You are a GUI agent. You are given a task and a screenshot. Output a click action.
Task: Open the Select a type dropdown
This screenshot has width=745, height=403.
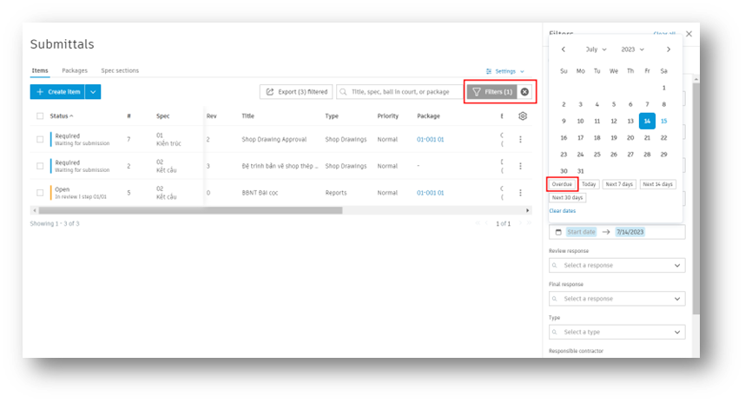point(616,332)
